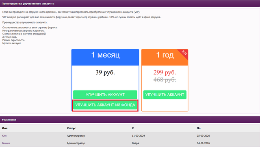Click the 11-03-2024 start date
This screenshot has height=148, width=260.
pyautogui.click(x=138, y=136)
